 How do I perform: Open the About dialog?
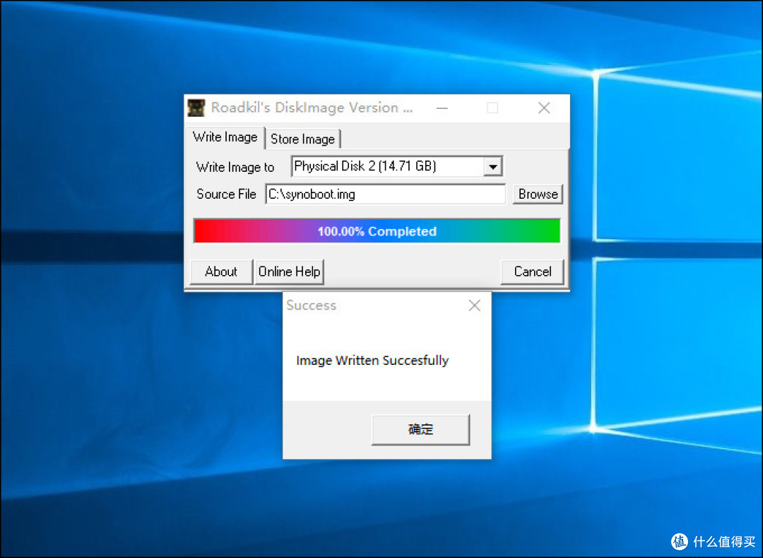pos(221,272)
